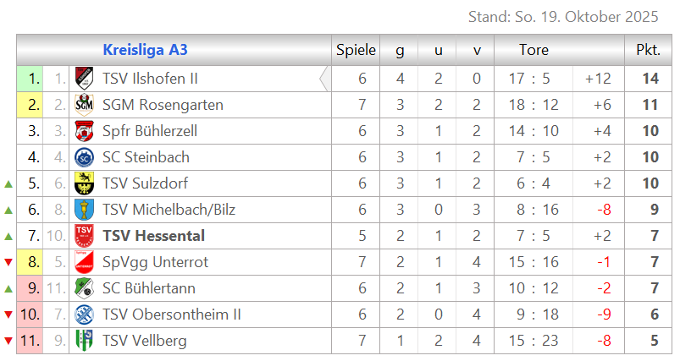Click the SC Bühlertann club logo
The height and width of the screenshot is (361, 680).
click(x=84, y=288)
